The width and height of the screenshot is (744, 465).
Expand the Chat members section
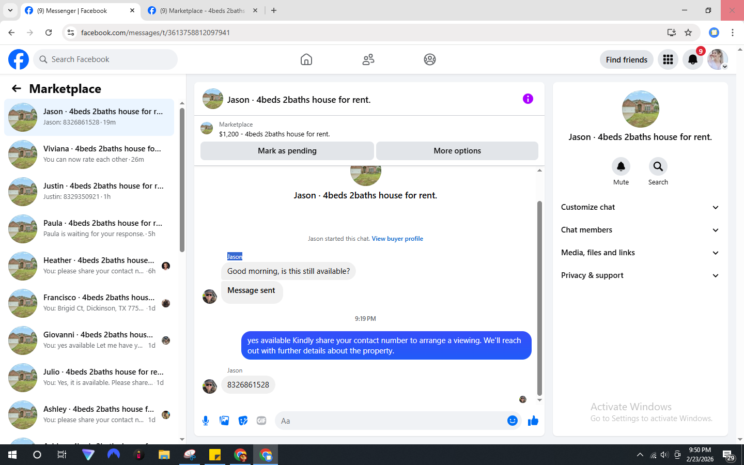641,230
